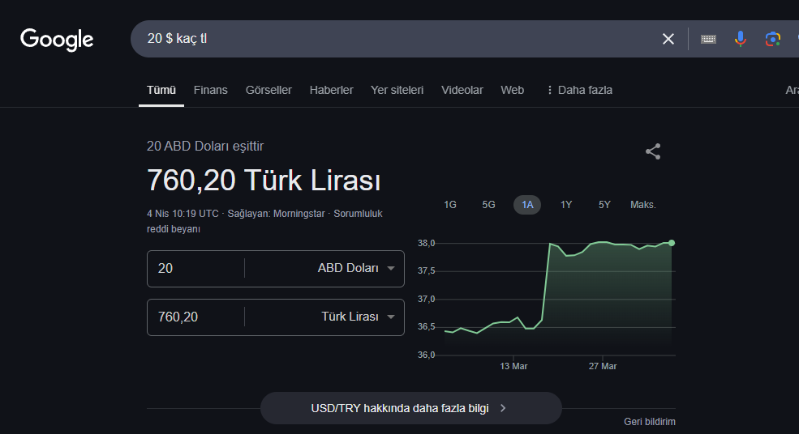The height and width of the screenshot is (434, 799).
Task: Open the Yer siteleri tab
Action: (397, 90)
